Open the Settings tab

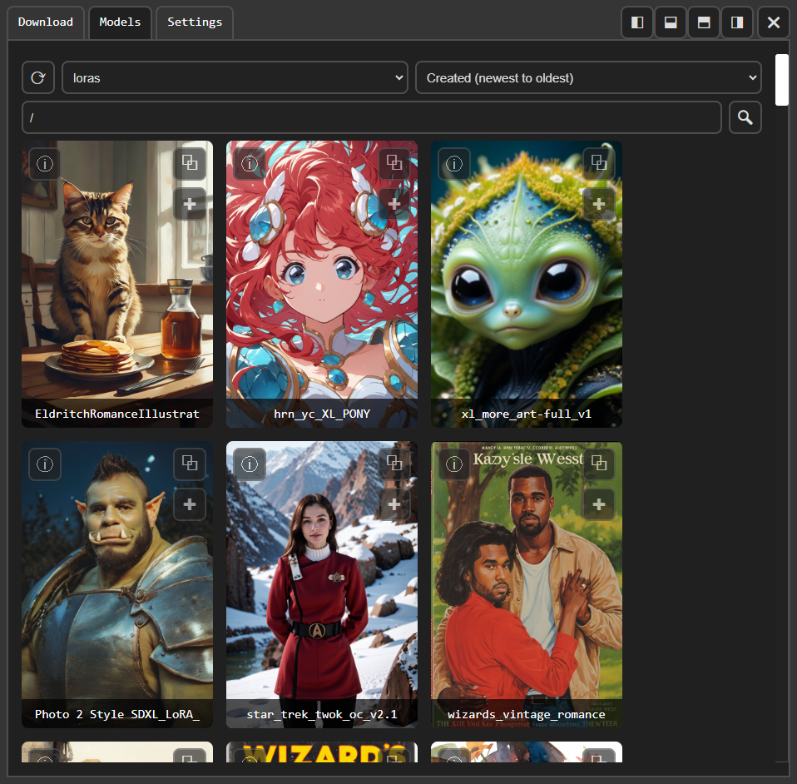tap(195, 22)
